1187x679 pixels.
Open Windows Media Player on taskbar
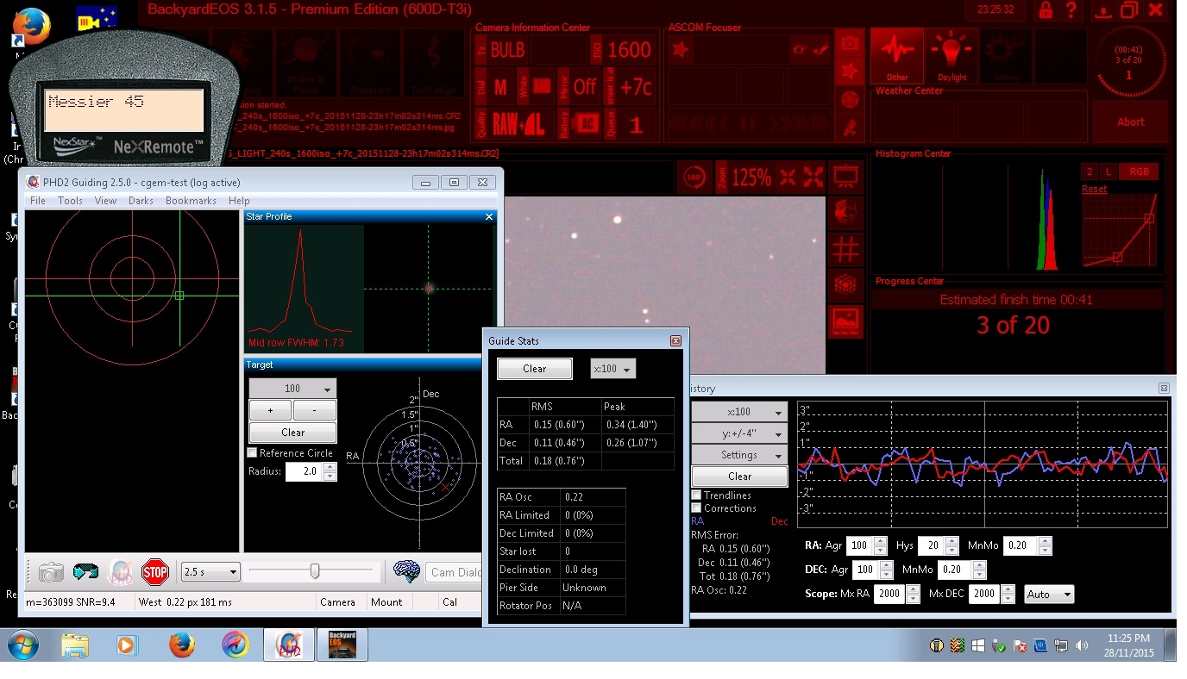127,645
